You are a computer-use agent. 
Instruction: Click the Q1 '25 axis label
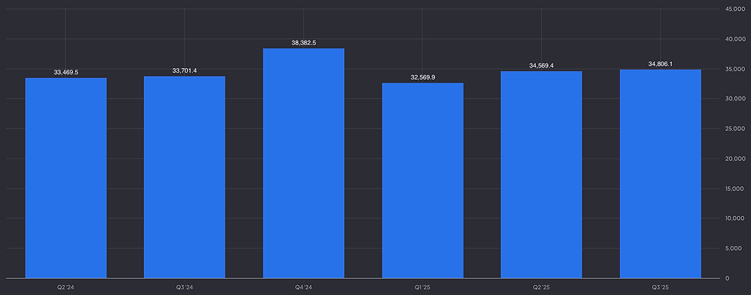click(x=422, y=287)
